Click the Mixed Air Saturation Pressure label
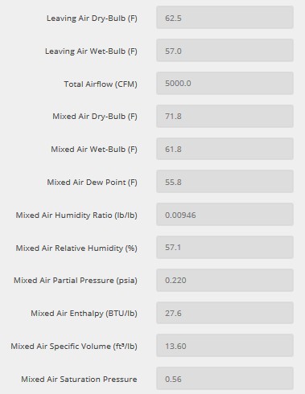 (x=79, y=380)
